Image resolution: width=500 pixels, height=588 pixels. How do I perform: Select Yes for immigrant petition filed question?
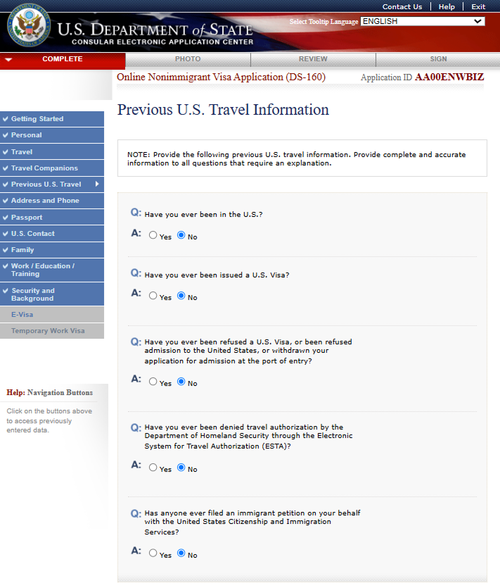tap(153, 553)
